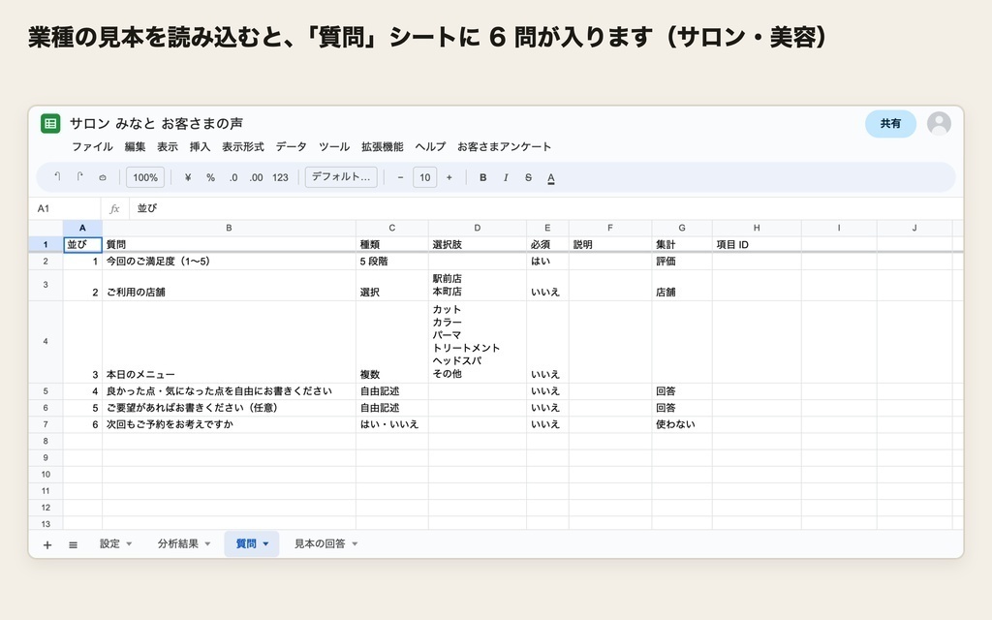Select header cell 項目 ID
Screen dimensions: 992x620
click(757, 244)
